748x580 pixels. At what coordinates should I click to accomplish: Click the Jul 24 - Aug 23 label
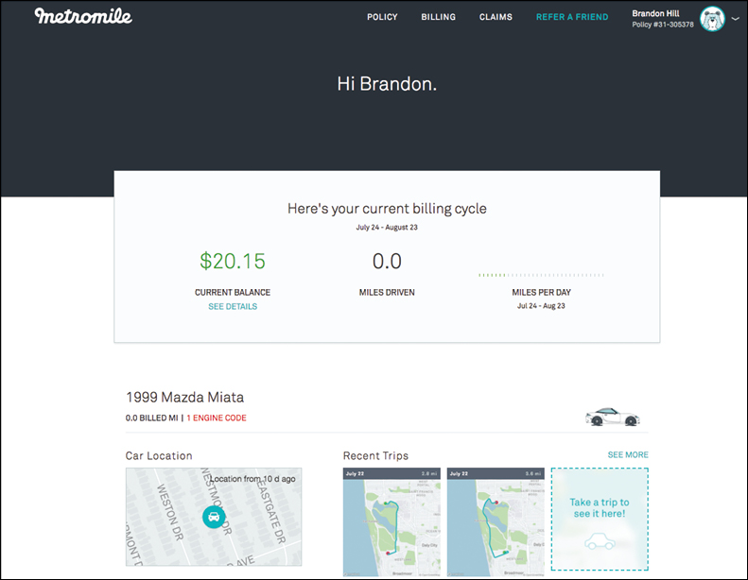click(541, 306)
